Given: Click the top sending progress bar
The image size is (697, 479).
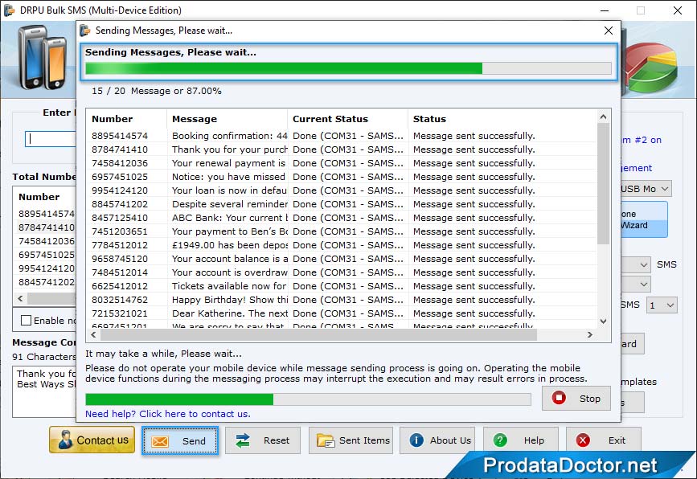Looking at the screenshot, I should (x=349, y=68).
